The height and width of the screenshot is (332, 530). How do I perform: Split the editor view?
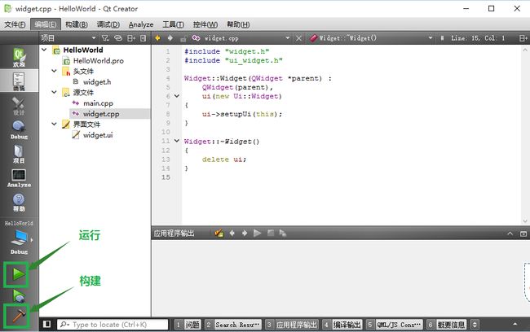pos(523,38)
